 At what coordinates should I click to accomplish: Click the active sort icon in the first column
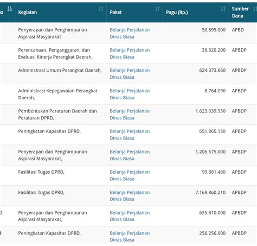click(10, 9)
